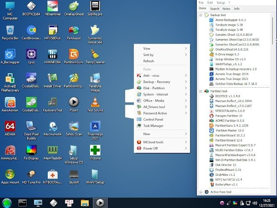Screen dimensions: 277x208
Task: Open Control Panel from context menu
Action: click(x=162, y=119)
